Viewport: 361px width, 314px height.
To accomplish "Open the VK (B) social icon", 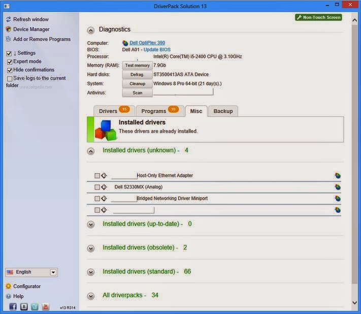I will pos(24,306).
